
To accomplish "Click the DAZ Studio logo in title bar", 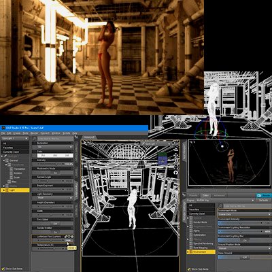I will click(3, 128).
